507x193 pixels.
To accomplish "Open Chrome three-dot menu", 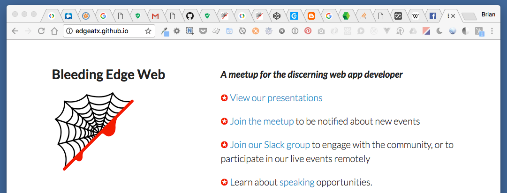I will coord(492,31).
